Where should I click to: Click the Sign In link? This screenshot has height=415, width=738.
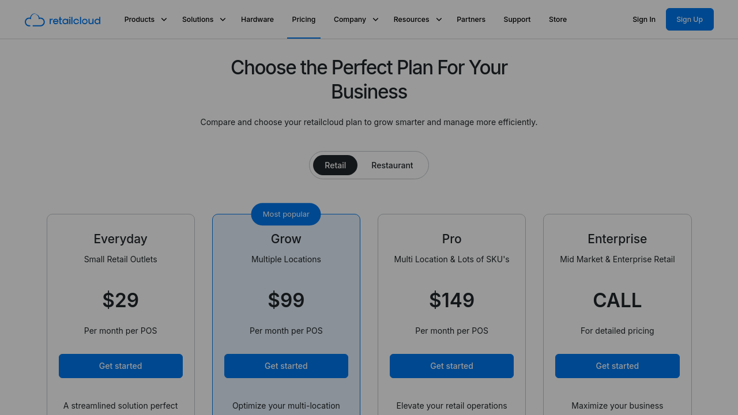(643, 20)
